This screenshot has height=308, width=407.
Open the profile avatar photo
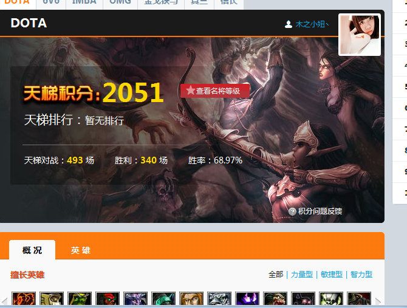(360, 35)
